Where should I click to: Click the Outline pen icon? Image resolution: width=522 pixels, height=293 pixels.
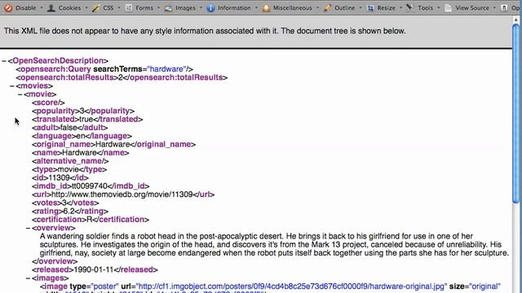tap(328, 7)
